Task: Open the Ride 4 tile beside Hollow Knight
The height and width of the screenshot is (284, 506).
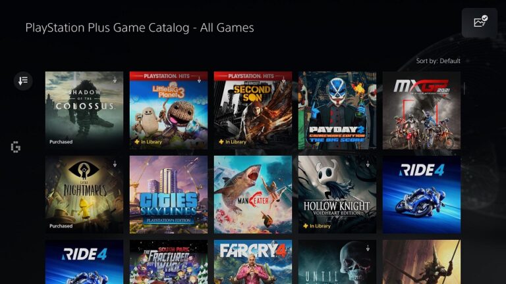Action: point(422,195)
